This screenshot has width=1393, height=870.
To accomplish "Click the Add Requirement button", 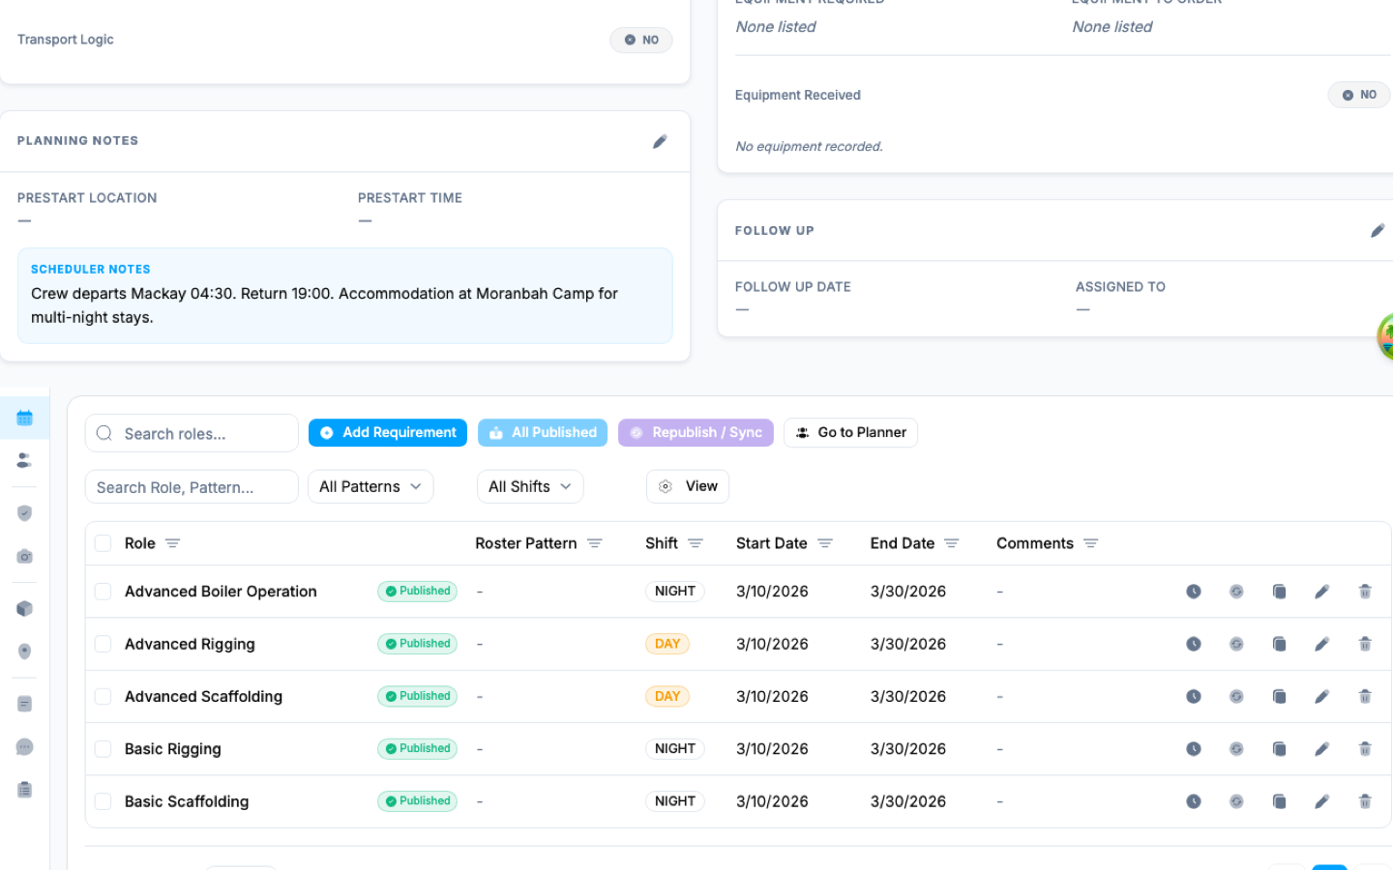I will [387, 432].
